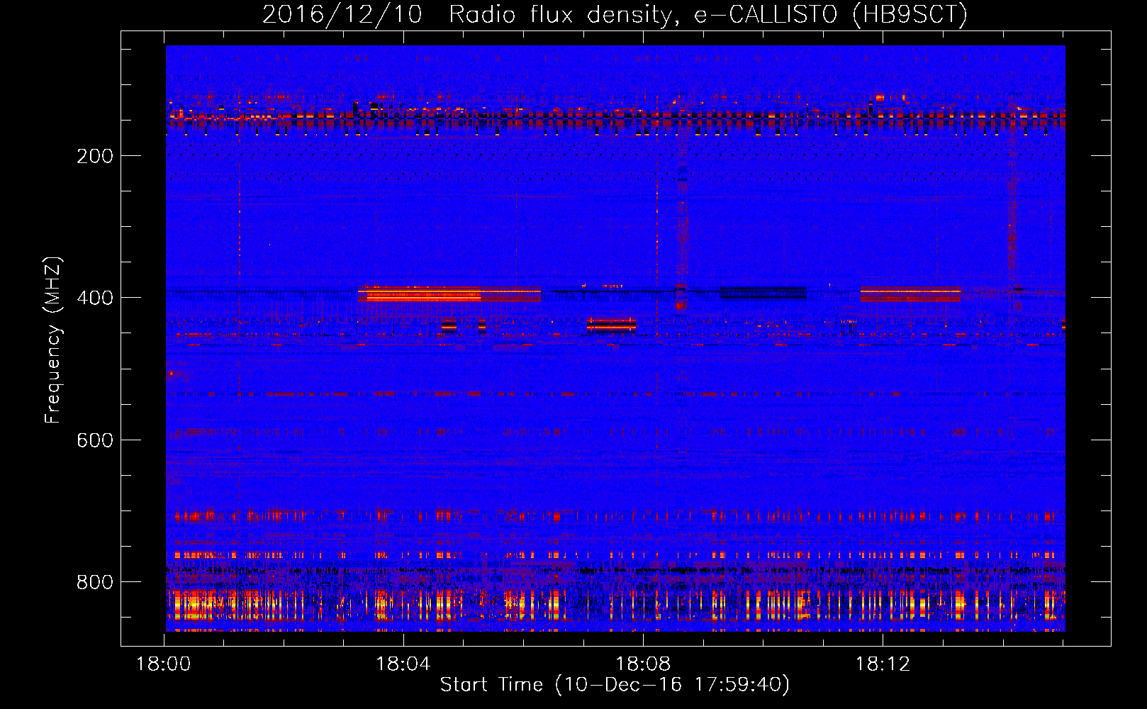Click the '800' frequency tick label
Image resolution: width=1147 pixels, height=709 pixels.
click(x=95, y=582)
